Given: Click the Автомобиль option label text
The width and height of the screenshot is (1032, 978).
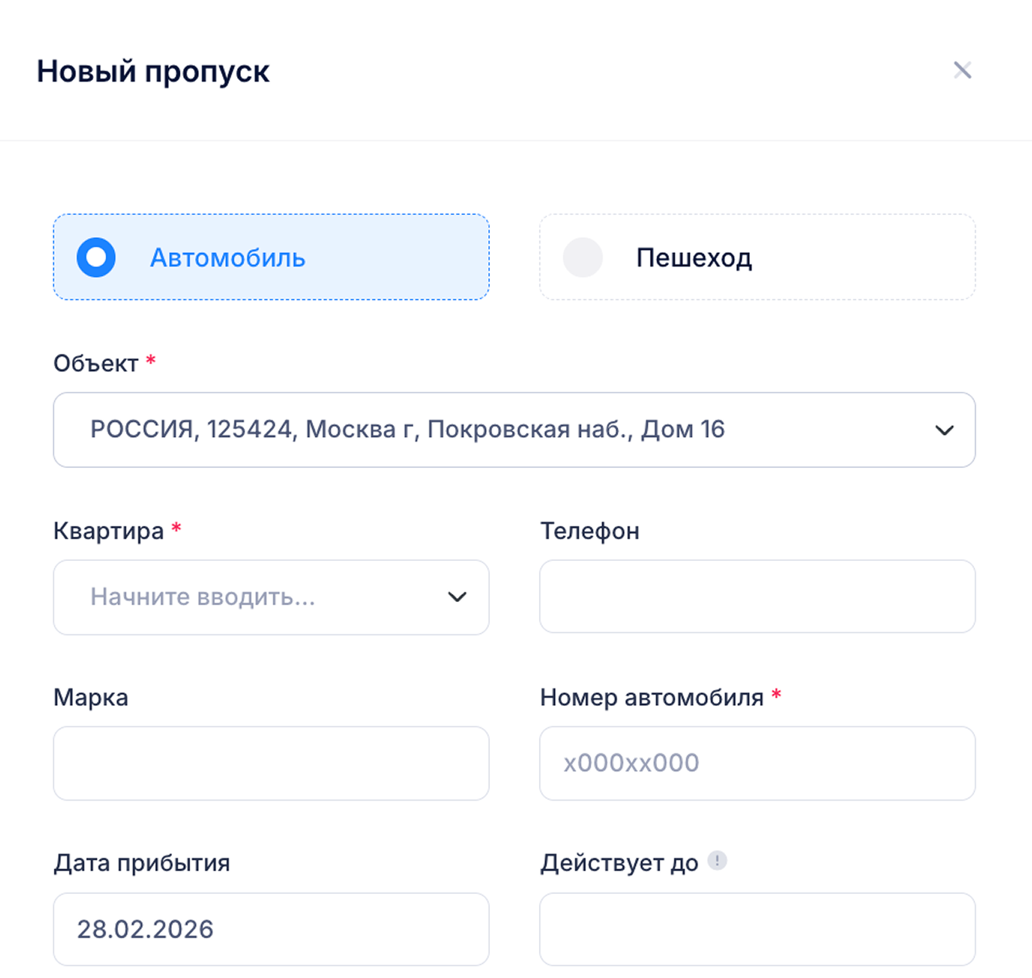Looking at the screenshot, I should coord(227,258).
